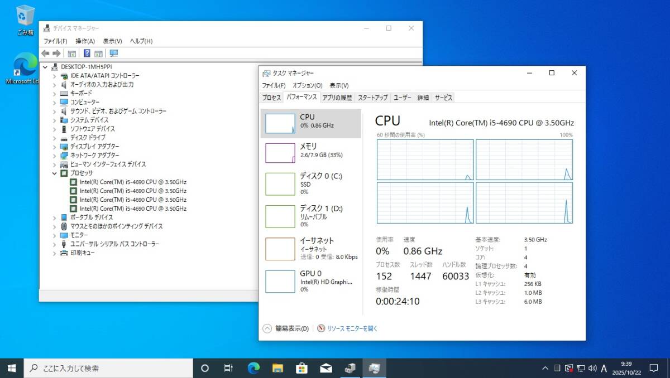
Task: Click the show/hide console tree toolbar icon
Action: pyautogui.click(x=72, y=54)
